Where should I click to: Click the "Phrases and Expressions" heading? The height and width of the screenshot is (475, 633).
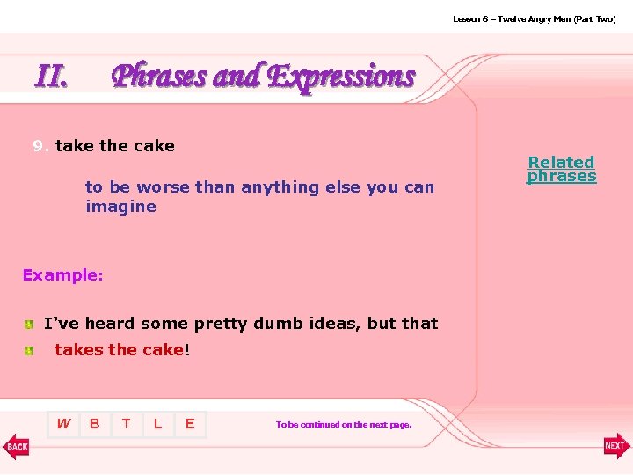[x=263, y=77]
